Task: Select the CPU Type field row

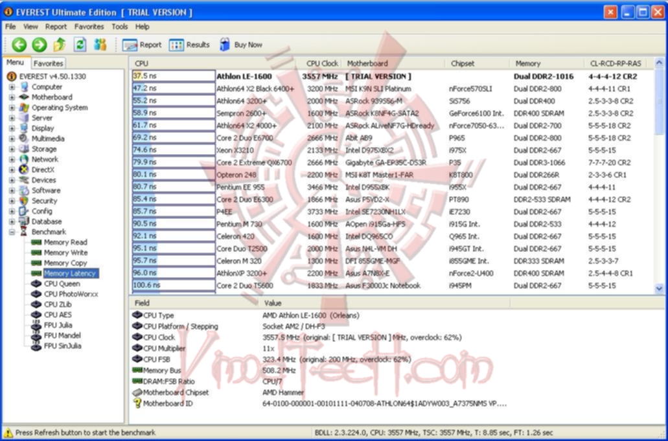Action: 319,315
